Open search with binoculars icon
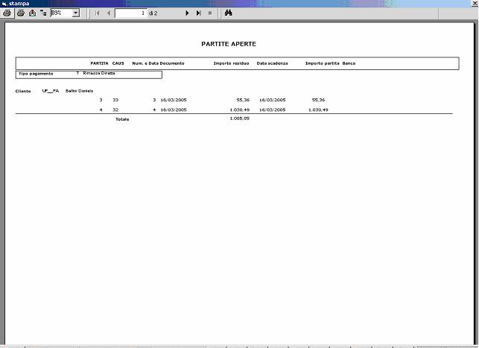Screen dimensions: 479x348 click(x=228, y=13)
